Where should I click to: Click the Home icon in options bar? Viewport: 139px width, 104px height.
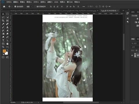[x=4, y=7]
